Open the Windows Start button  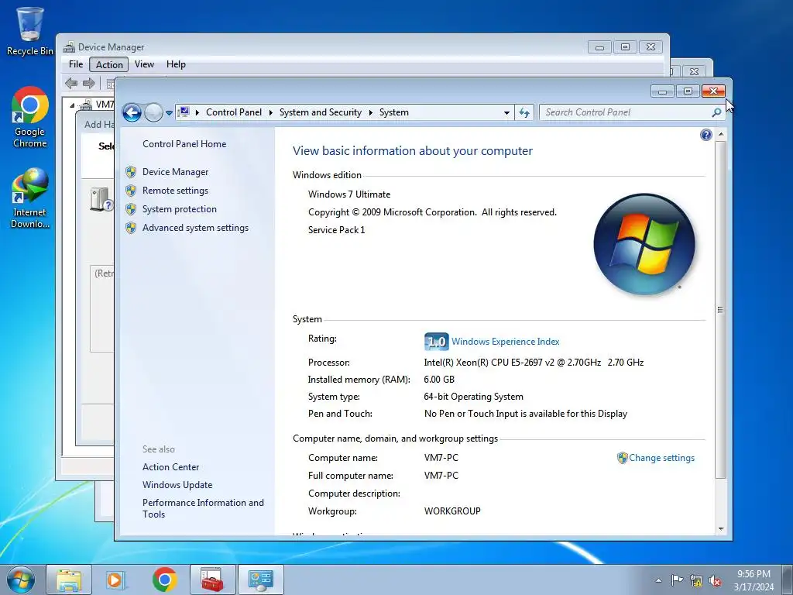coord(21,580)
